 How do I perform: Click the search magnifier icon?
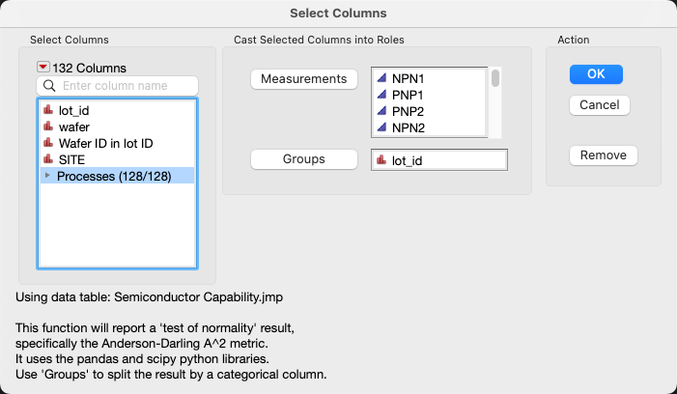tap(49, 87)
